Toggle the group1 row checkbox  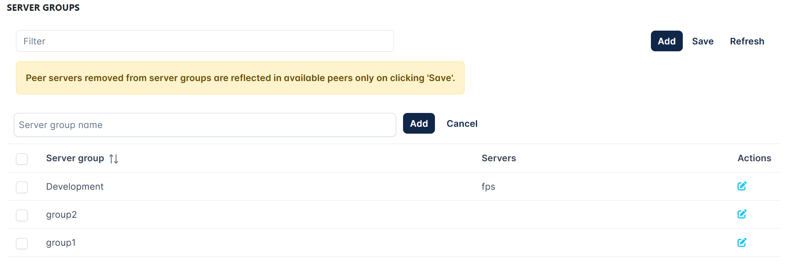coord(22,244)
